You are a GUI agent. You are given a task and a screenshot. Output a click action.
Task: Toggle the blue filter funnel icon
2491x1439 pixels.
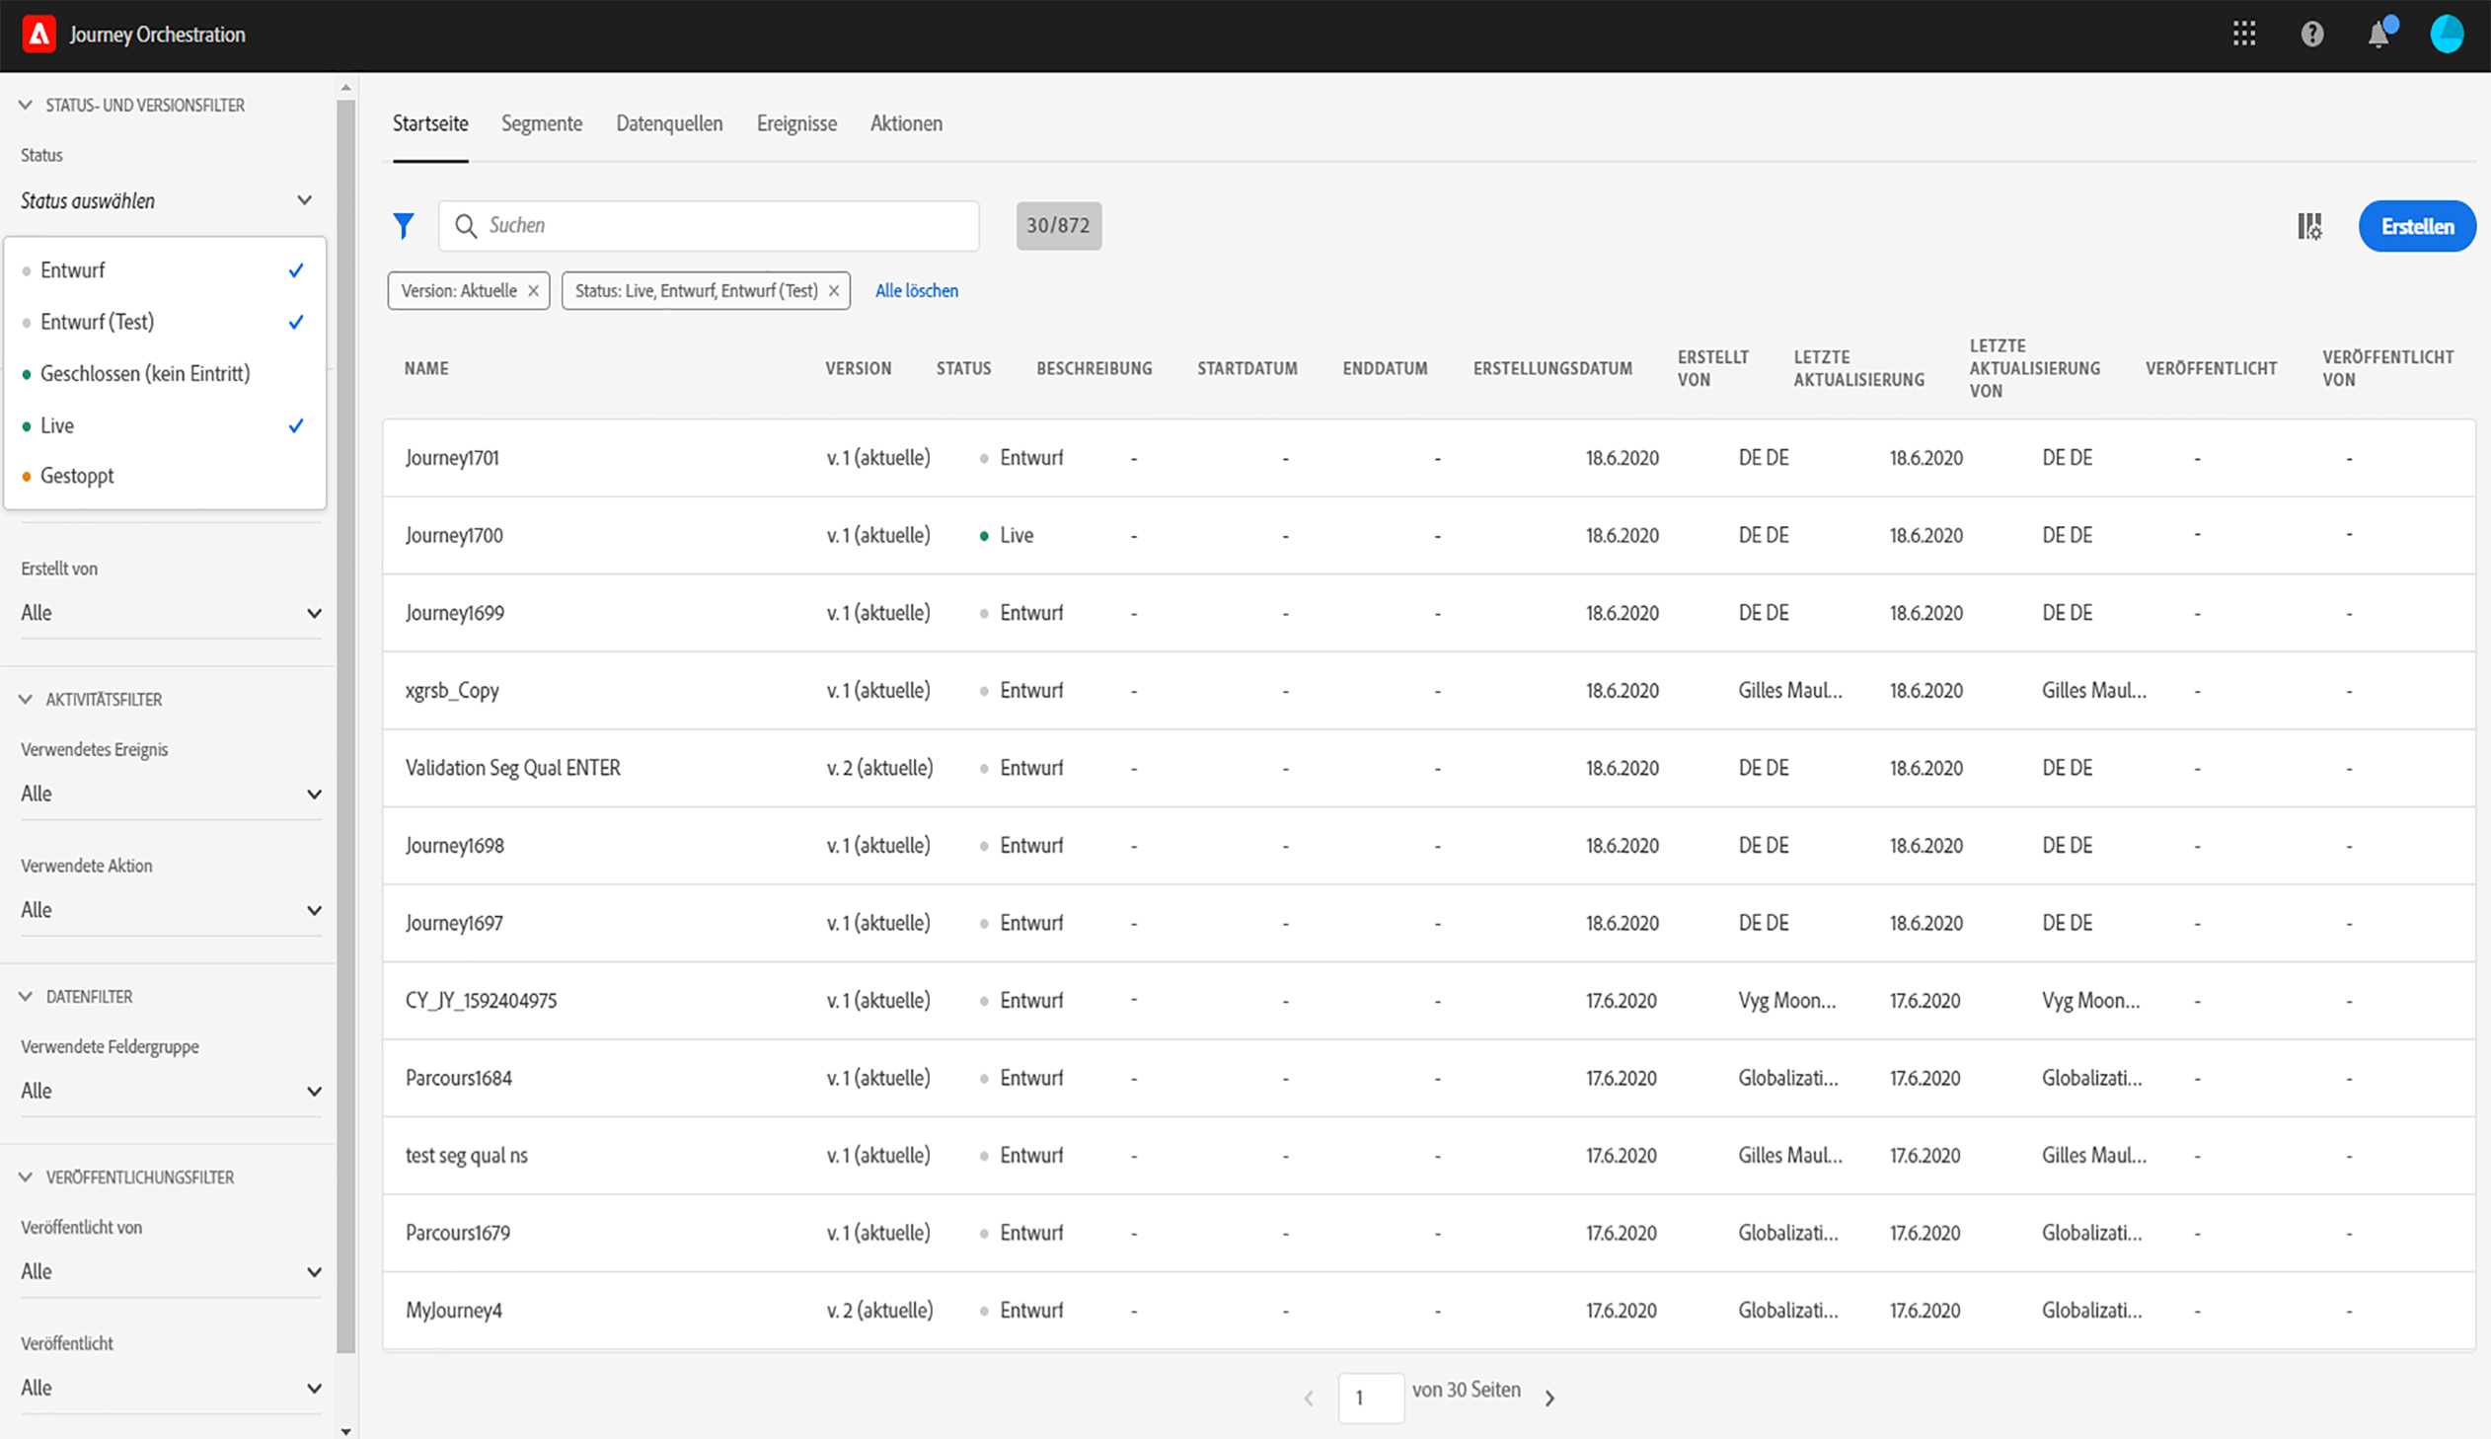tap(403, 226)
